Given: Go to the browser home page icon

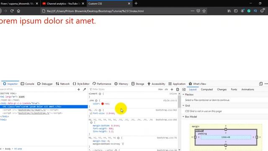Looking at the screenshot, I should click(18, 11).
